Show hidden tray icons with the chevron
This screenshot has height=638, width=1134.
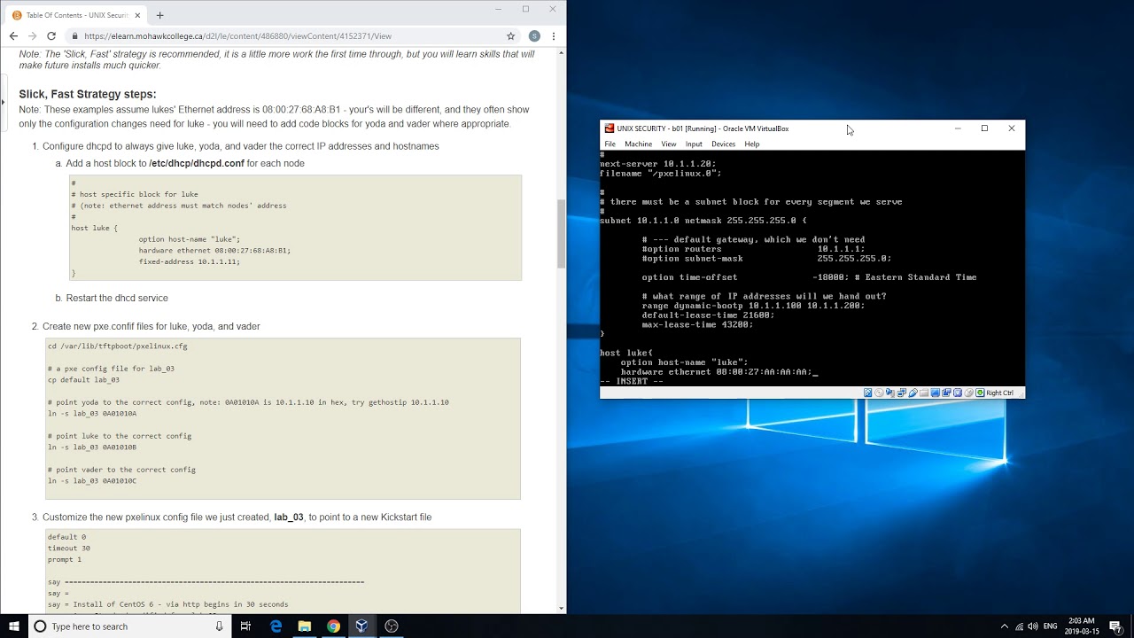[1004, 626]
